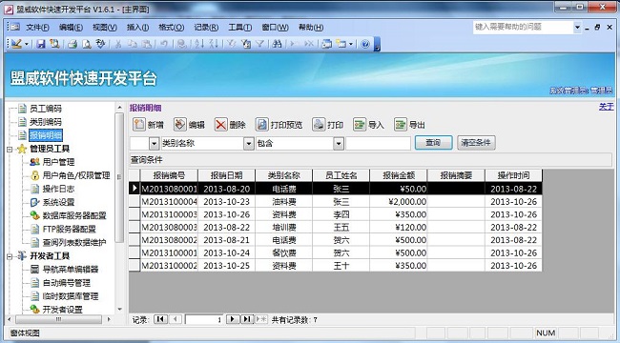This screenshot has height=343, width=620.
Task: Click the new object toolbar icon
Action: pyautogui.click(x=341, y=44)
